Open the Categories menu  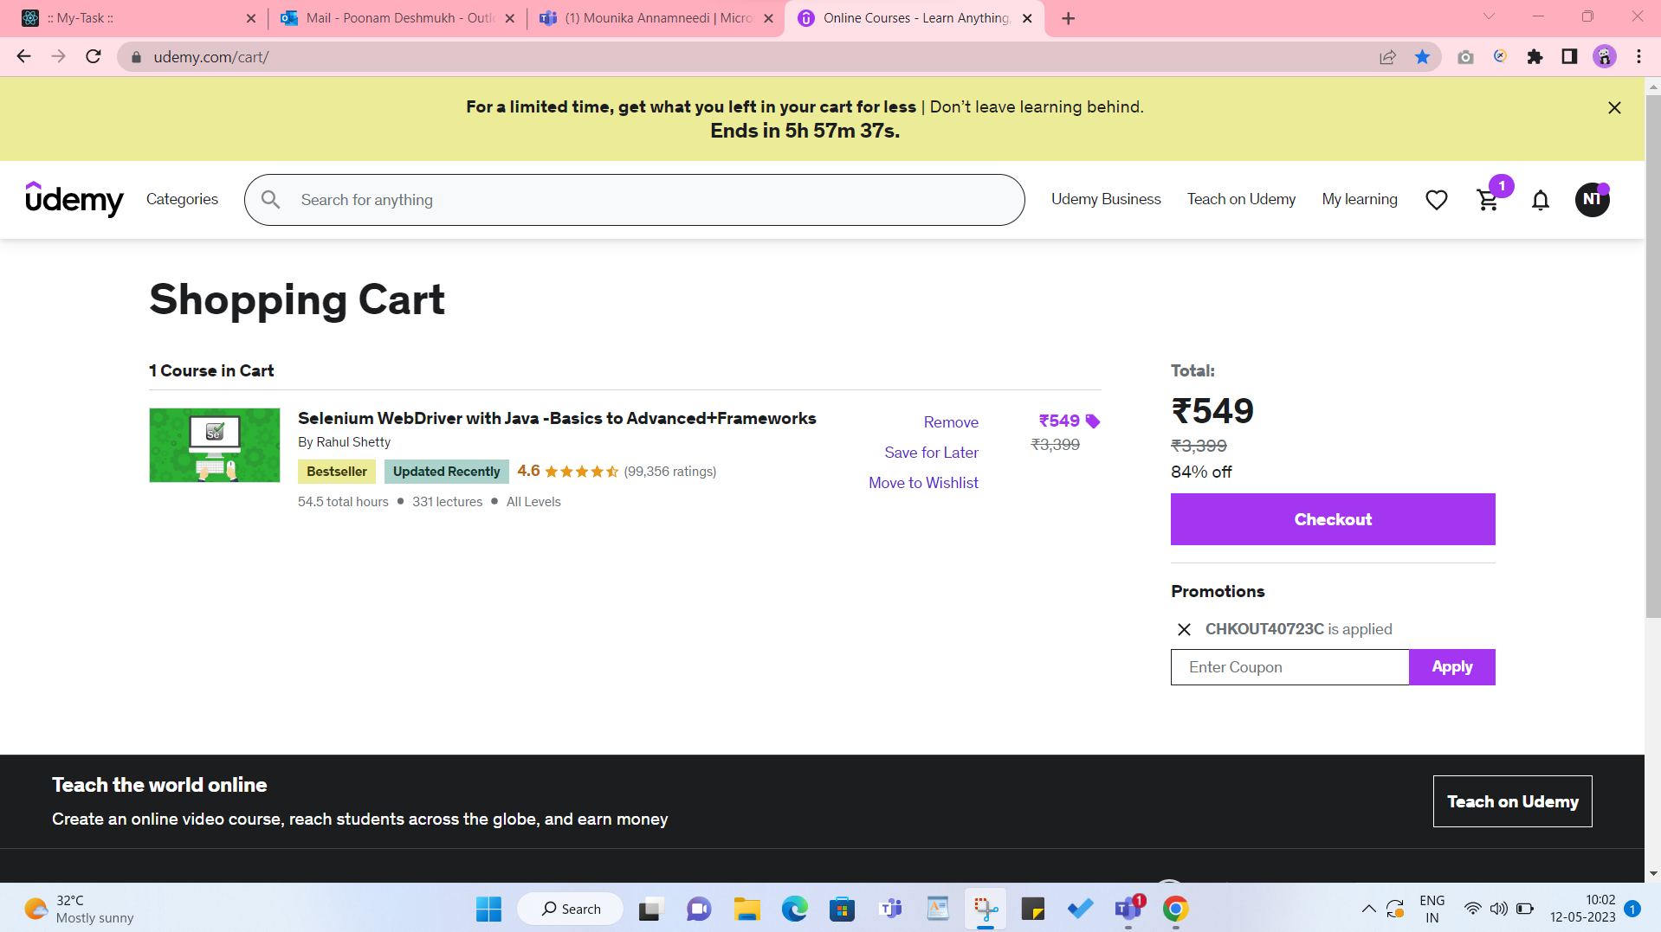coord(182,199)
